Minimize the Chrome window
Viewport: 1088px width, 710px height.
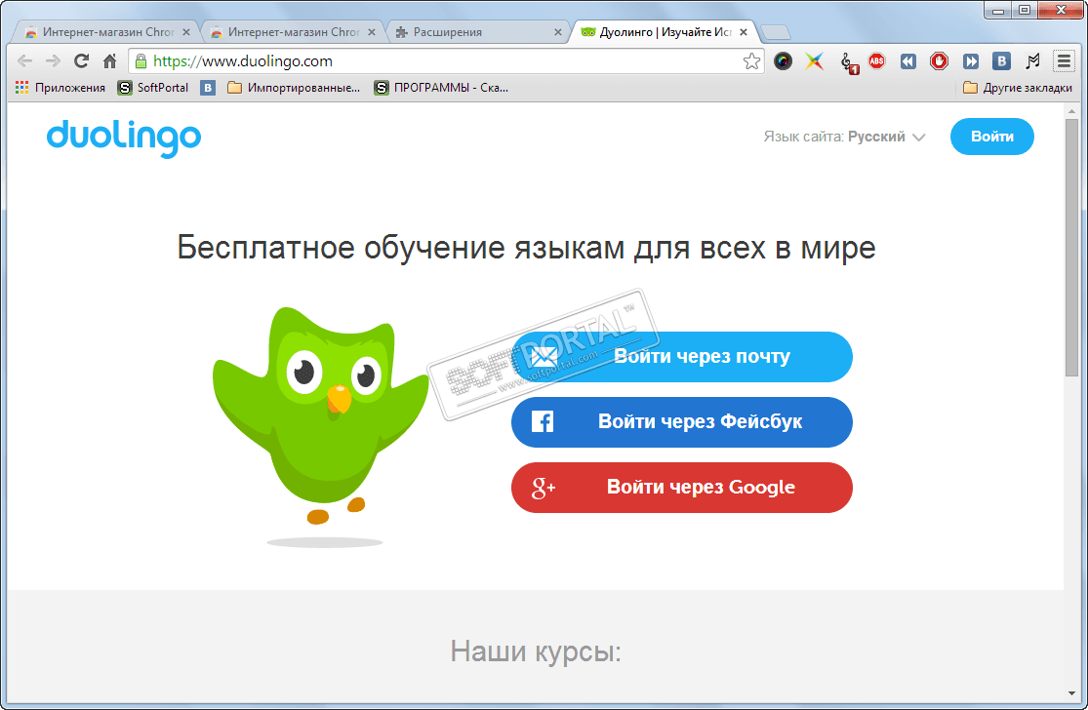point(998,10)
